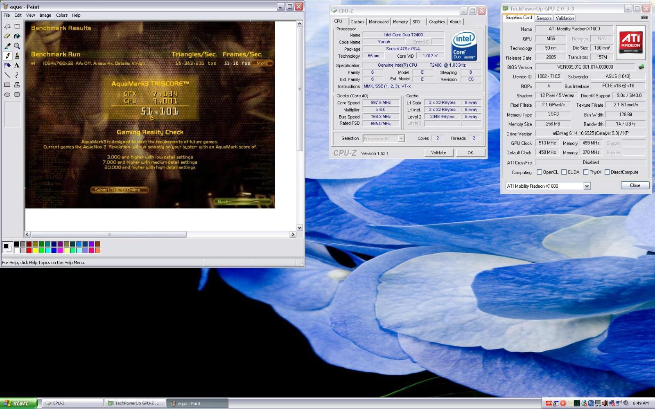Select the Airbrush spray can tool
The height and width of the screenshot is (409, 655).
pos(7,65)
